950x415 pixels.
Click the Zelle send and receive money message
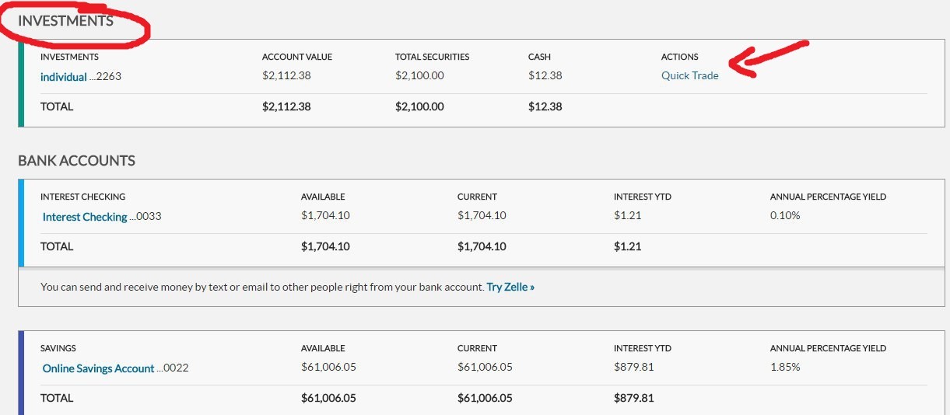pyautogui.click(x=261, y=287)
